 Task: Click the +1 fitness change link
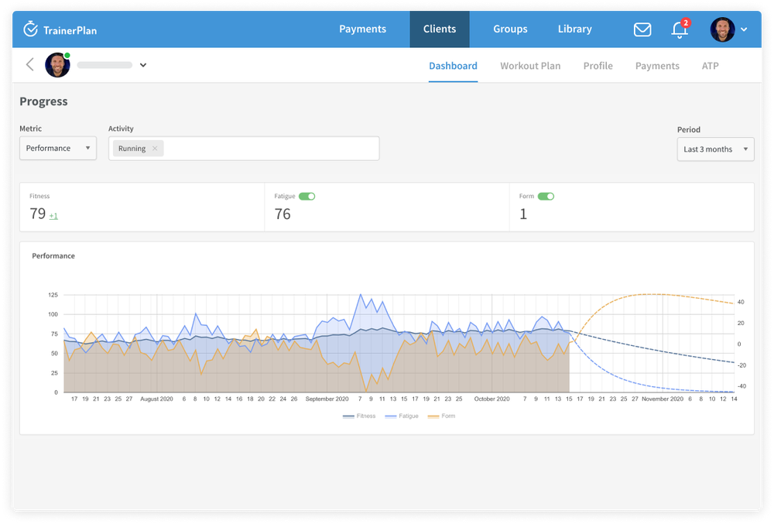click(53, 216)
